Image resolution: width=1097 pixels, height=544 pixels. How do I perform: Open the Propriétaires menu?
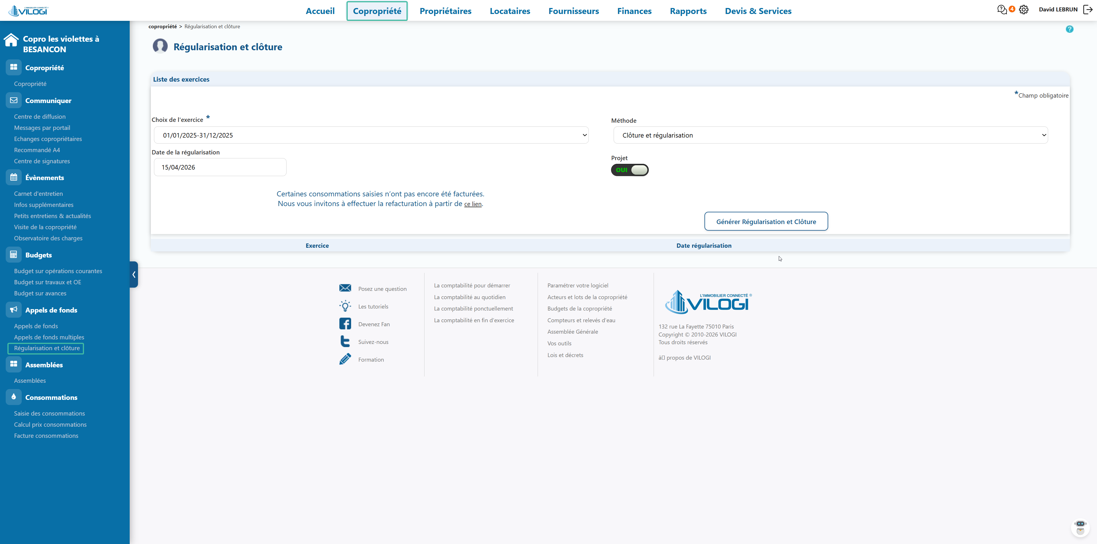click(x=445, y=11)
